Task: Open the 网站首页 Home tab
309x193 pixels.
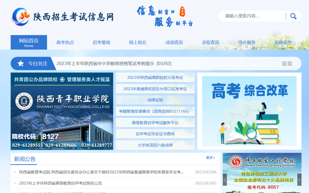Action: [x=29, y=43]
